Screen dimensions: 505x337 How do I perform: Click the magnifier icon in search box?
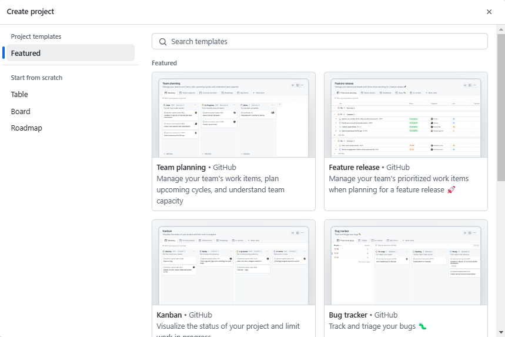click(163, 42)
